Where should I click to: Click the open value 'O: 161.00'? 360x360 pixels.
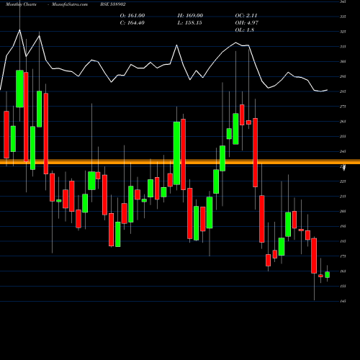point(132,16)
